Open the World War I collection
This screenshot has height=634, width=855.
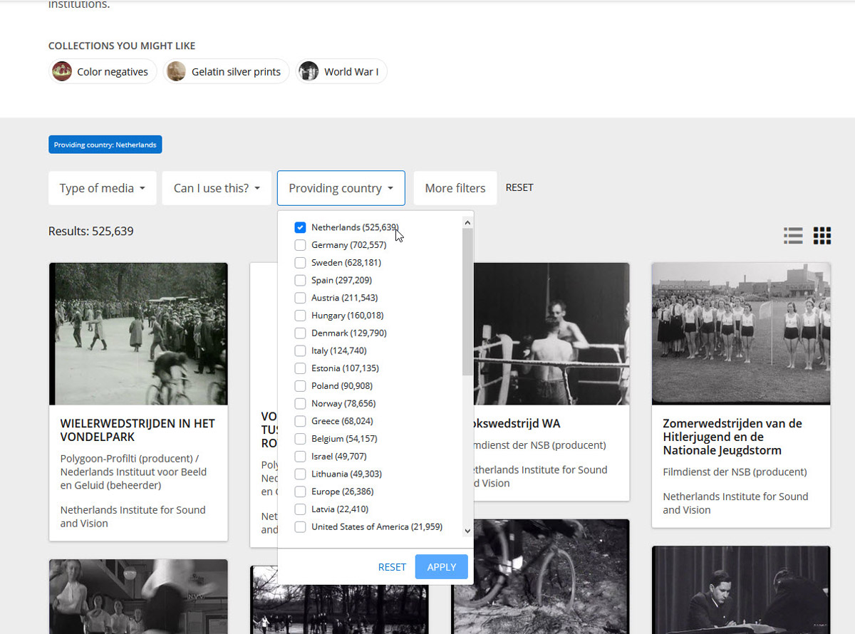point(341,71)
